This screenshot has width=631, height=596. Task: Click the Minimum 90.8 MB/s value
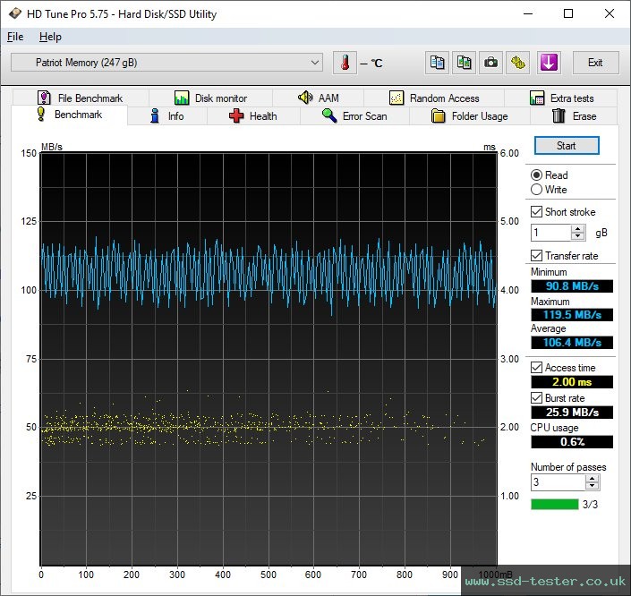tap(572, 286)
